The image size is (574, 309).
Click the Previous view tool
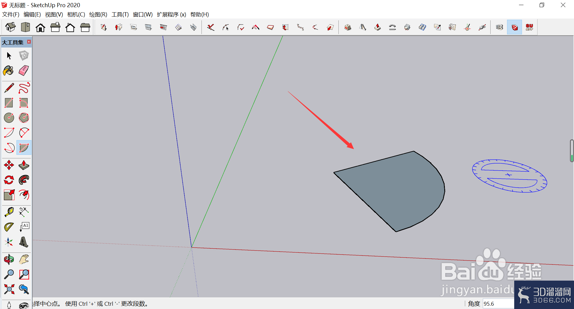click(x=24, y=289)
